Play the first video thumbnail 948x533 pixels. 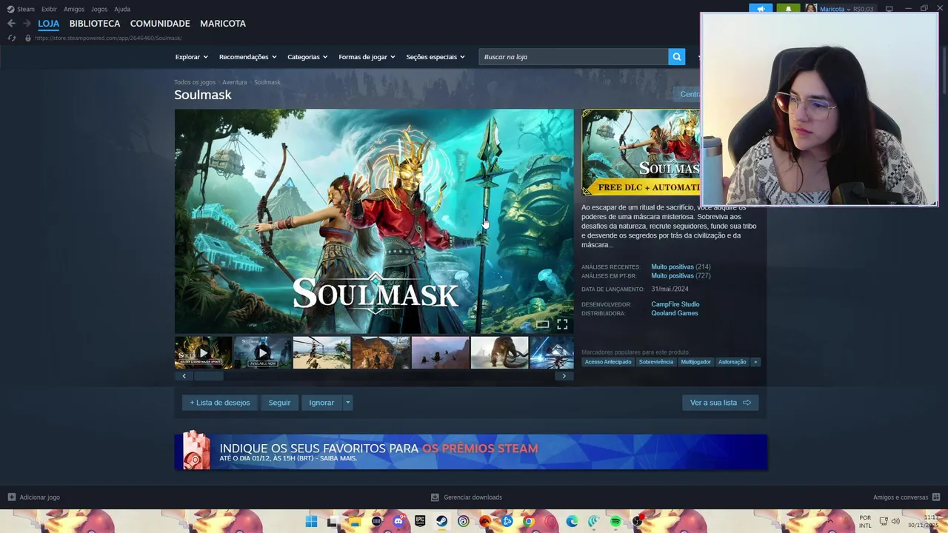203,352
